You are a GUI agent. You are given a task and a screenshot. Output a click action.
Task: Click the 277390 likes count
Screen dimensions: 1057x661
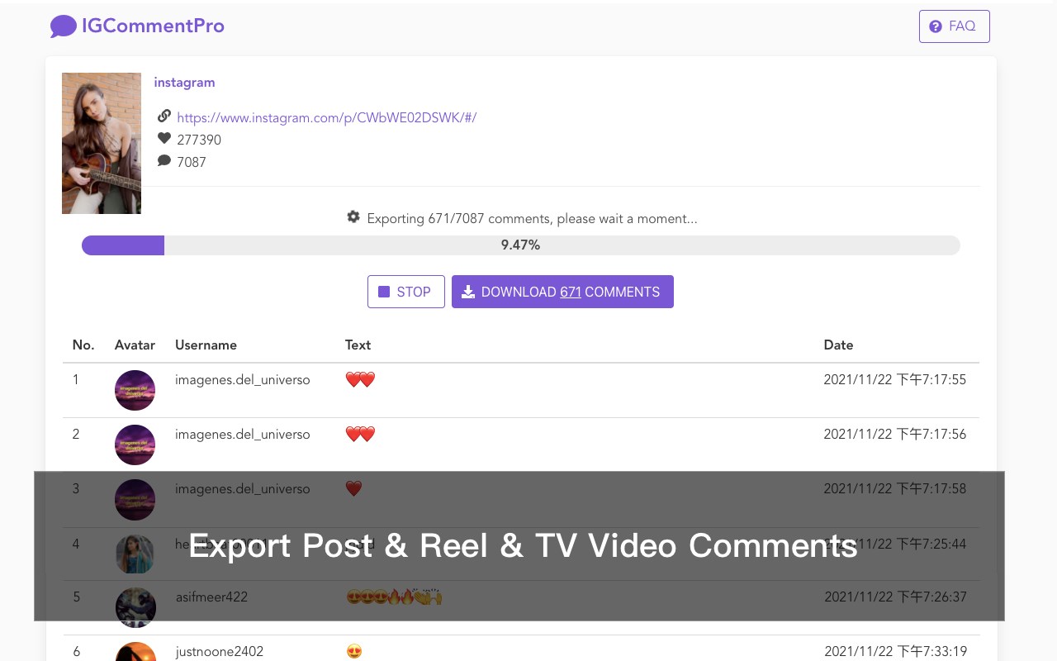click(x=199, y=140)
